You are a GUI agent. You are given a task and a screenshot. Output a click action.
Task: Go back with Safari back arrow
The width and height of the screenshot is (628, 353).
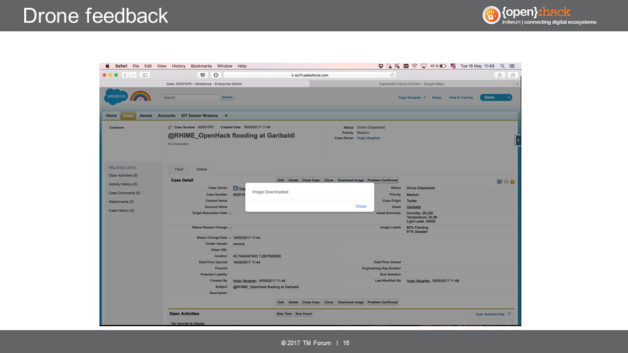pos(126,75)
